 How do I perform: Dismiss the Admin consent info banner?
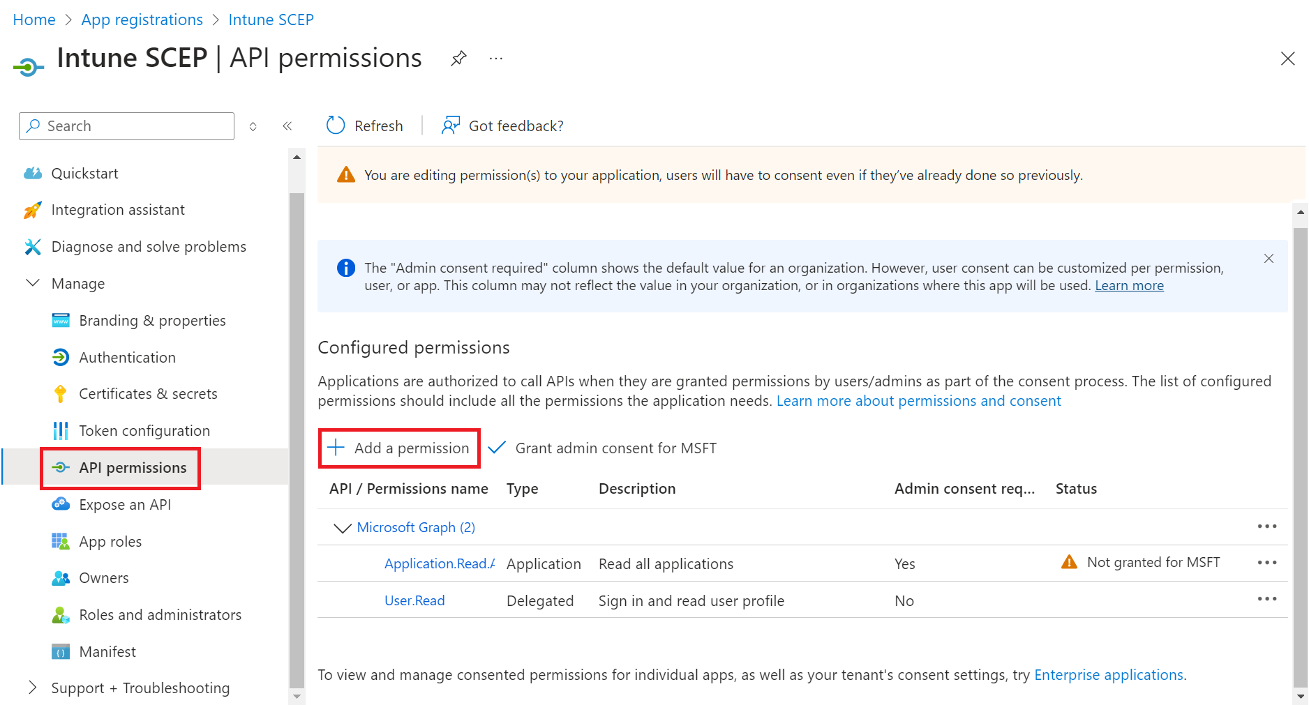click(x=1269, y=259)
